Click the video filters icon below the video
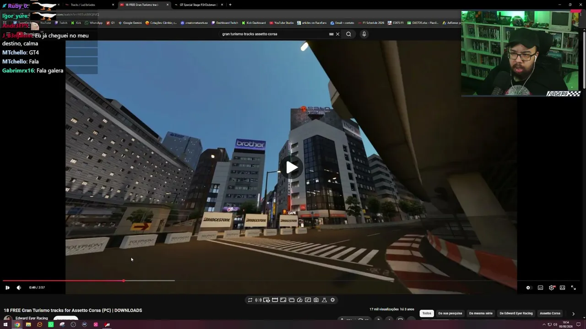This screenshot has width=586, height=329. coord(308,300)
